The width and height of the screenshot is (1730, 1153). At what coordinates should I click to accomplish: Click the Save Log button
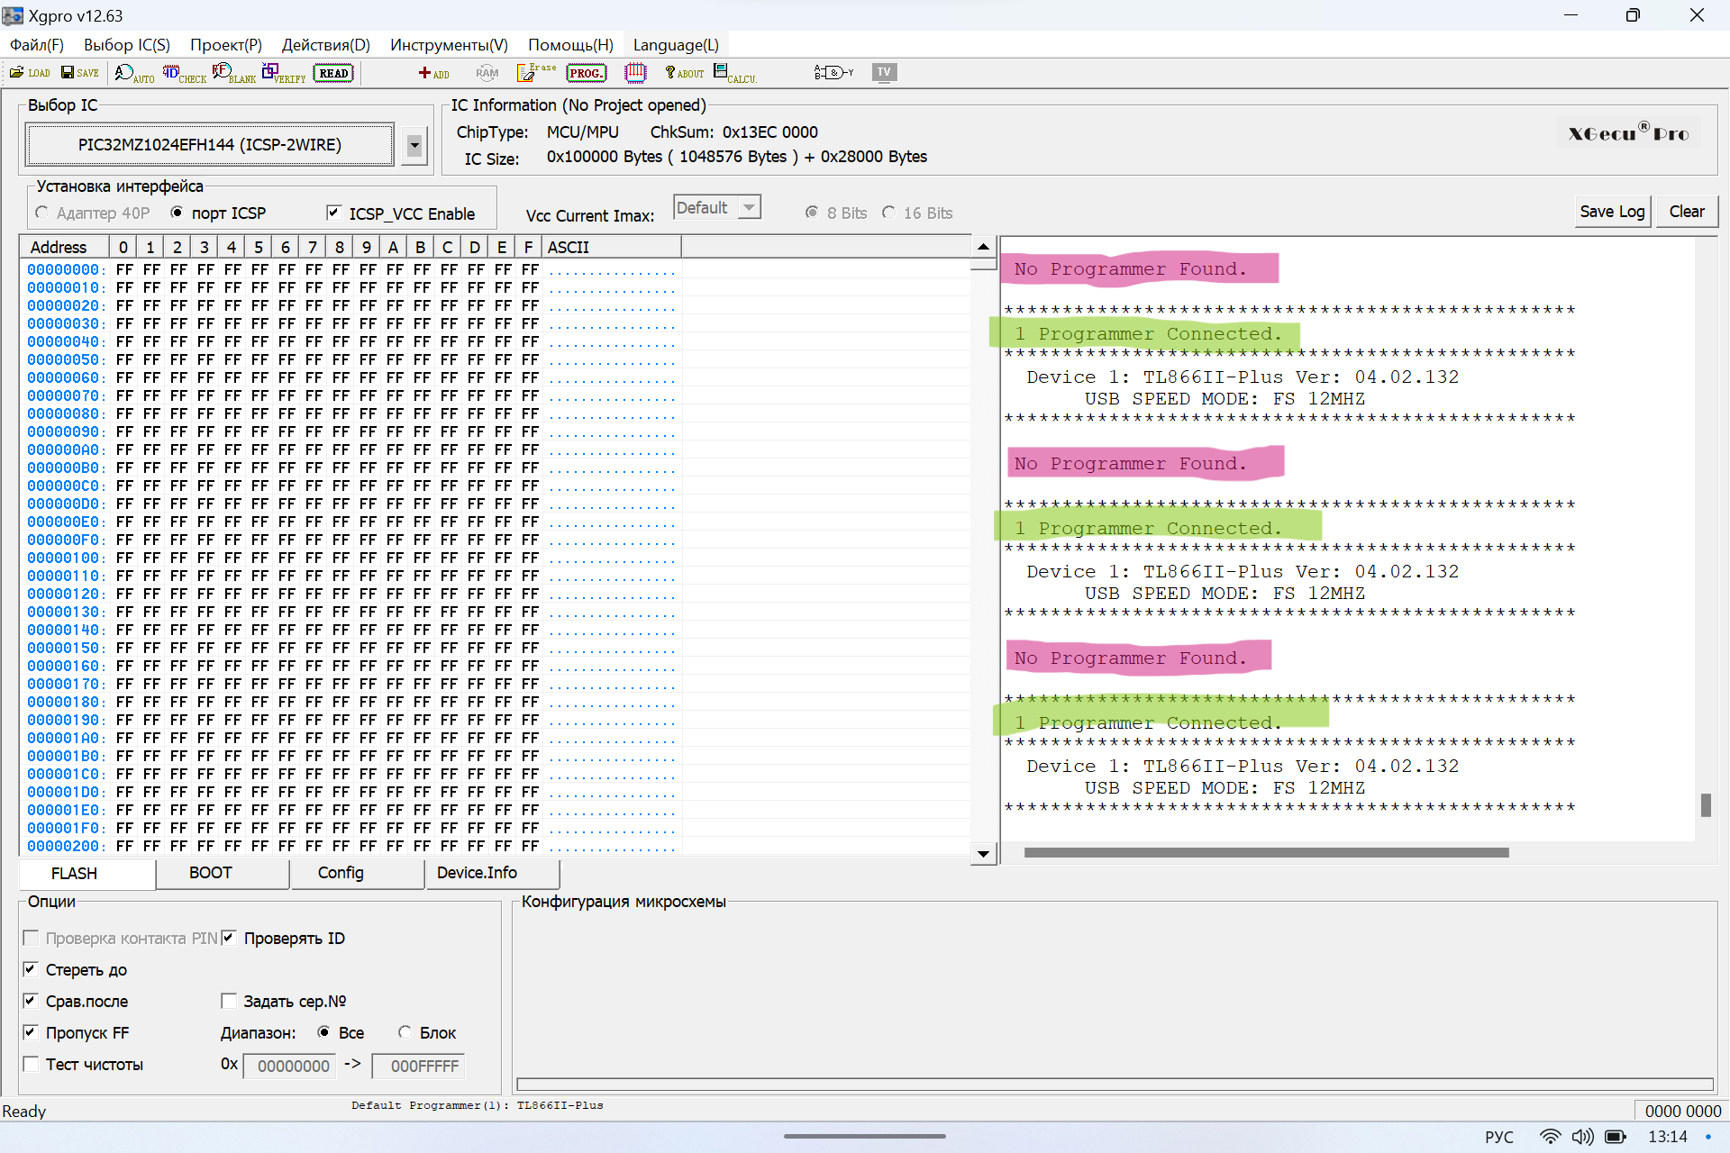(x=1612, y=212)
